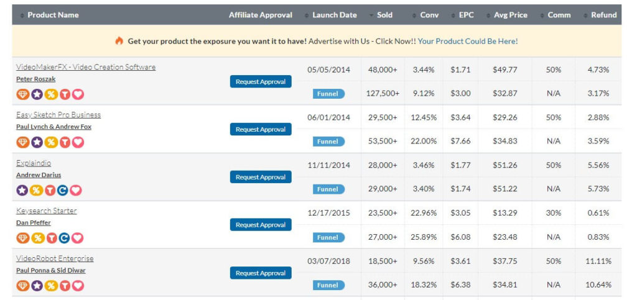Click the diamond badge for Easy Sketch Pro Business

[x=23, y=142]
